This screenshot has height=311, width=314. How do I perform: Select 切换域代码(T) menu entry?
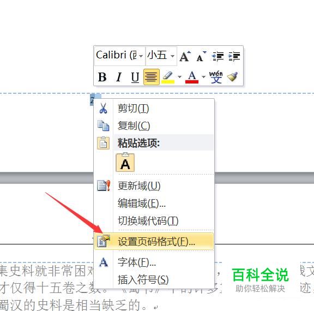(x=154, y=220)
